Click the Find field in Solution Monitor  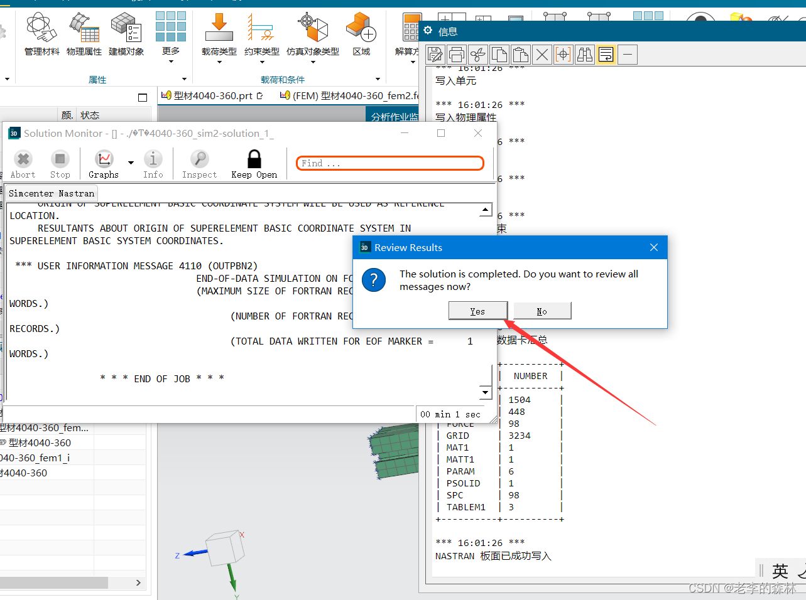coord(390,163)
